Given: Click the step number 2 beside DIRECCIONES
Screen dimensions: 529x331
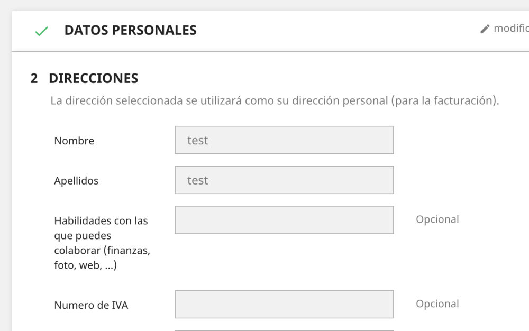Looking at the screenshot, I should [x=36, y=78].
